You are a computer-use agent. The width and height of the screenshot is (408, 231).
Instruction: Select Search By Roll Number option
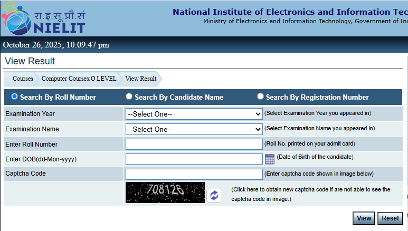15,97
